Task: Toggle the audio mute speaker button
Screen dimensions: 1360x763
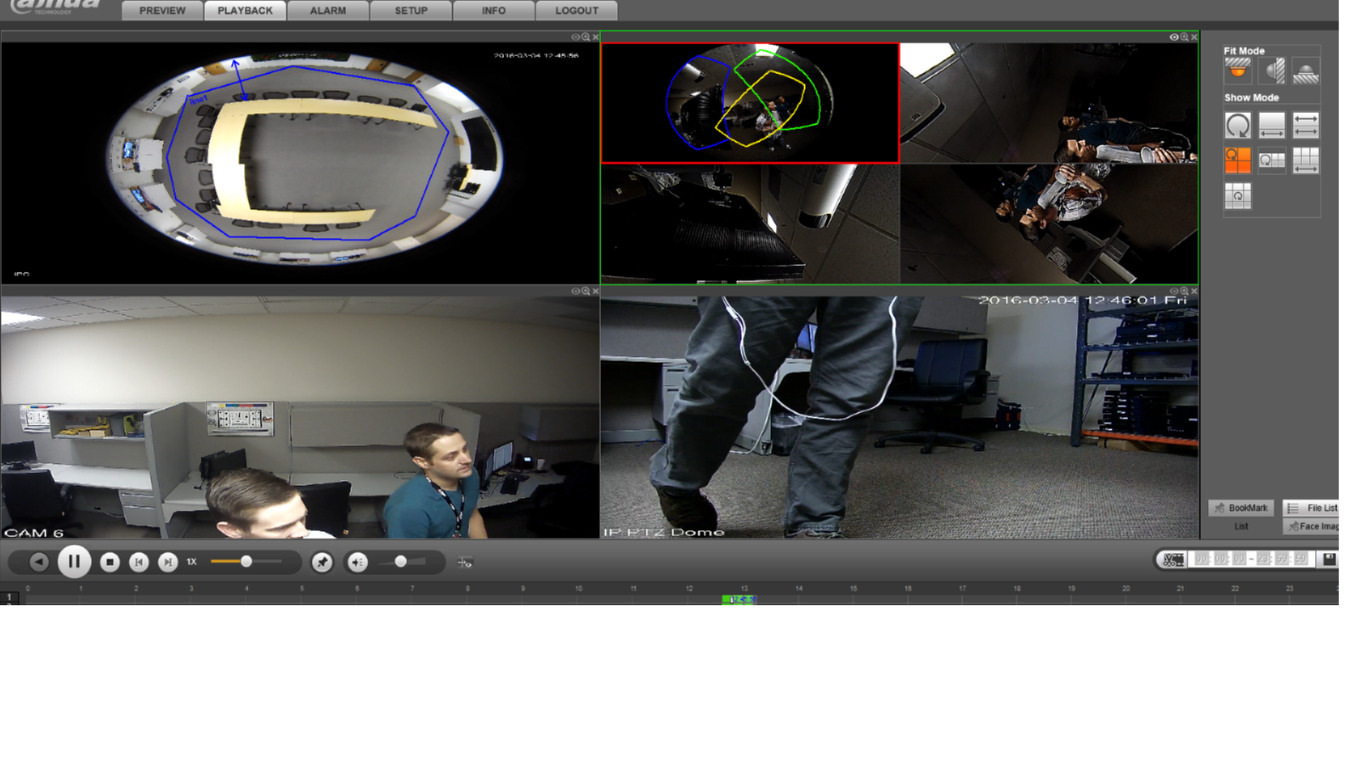Action: [358, 562]
